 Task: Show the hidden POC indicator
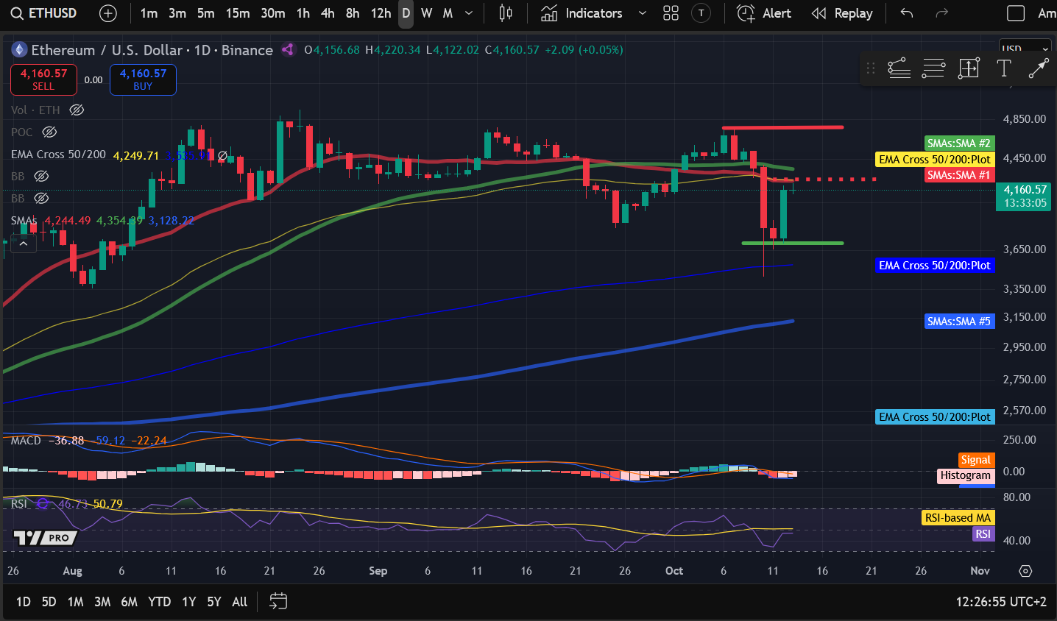click(x=49, y=132)
